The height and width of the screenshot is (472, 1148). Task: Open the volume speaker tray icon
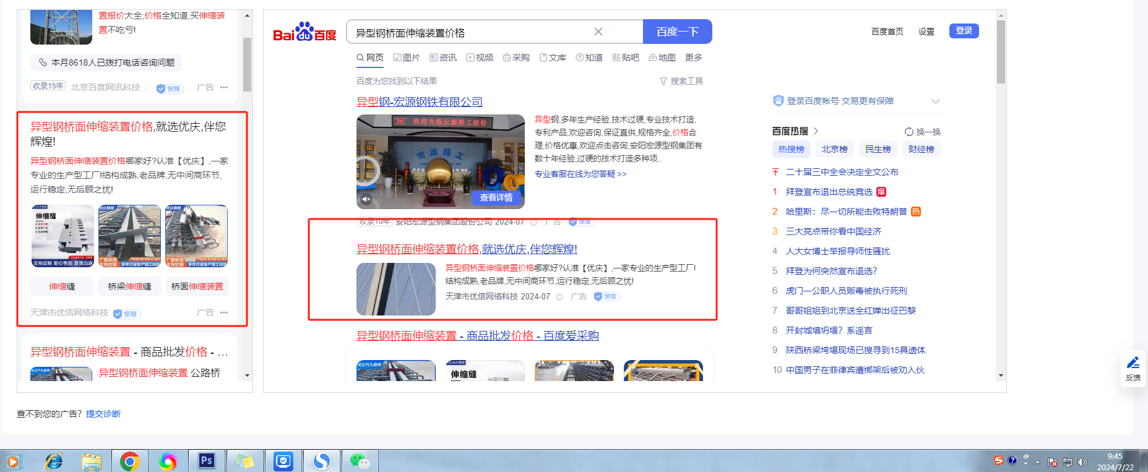(1082, 462)
